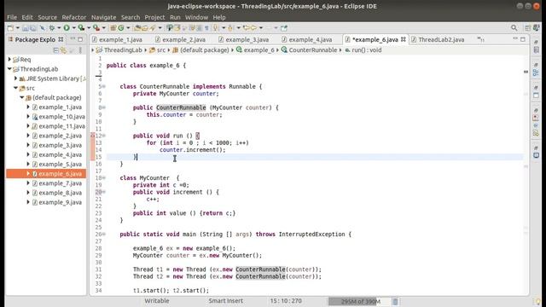Viewport: 546px width, 307px height.
Task: Click the Open Perspective icon
Action: (528, 28)
